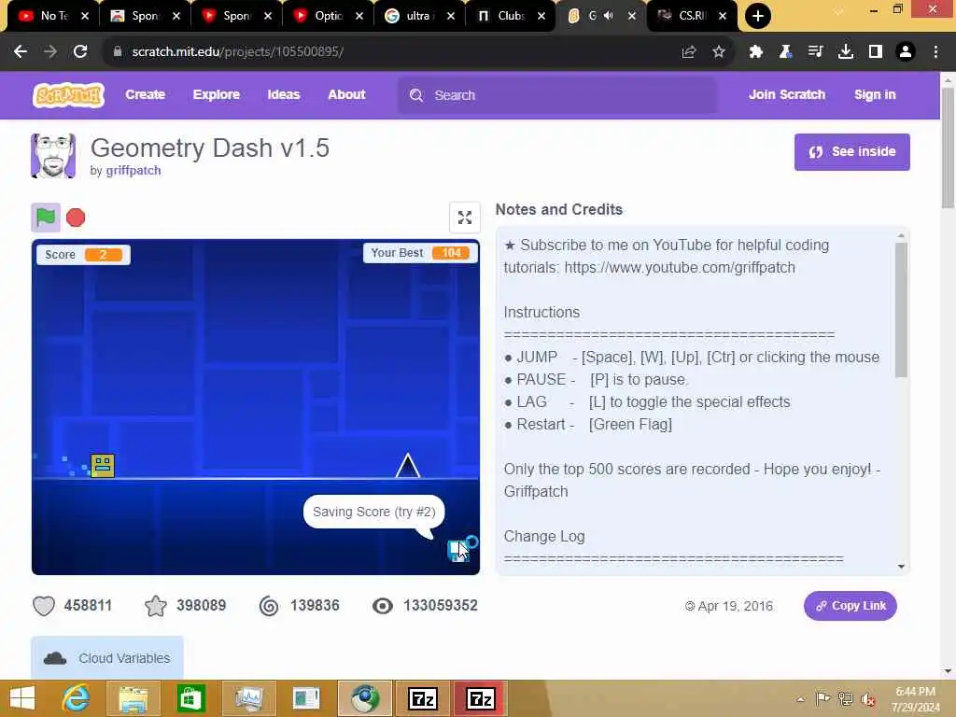Click Join Scratch link
The width and height of the screenshot is (956, 717).
click(786, 95)
